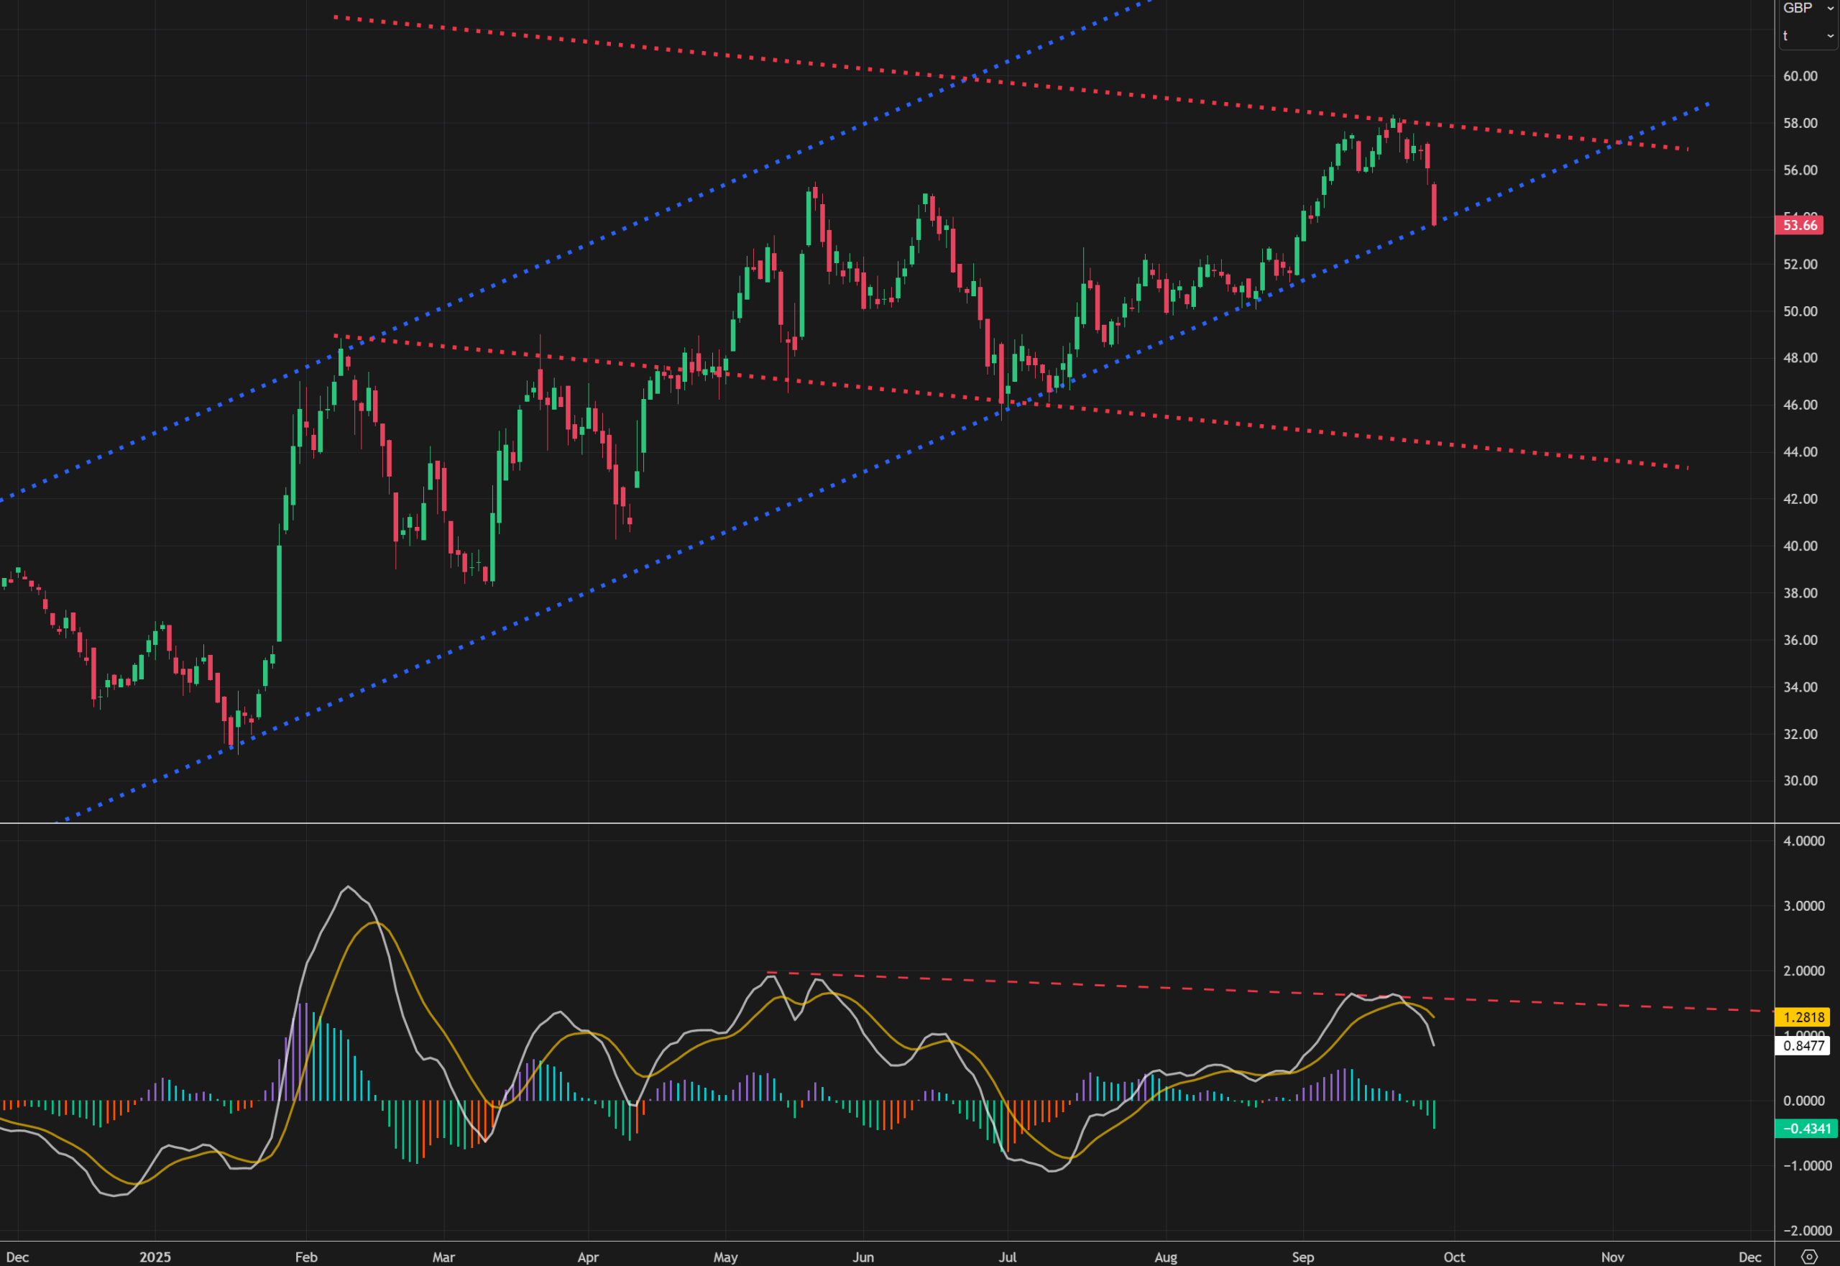Click the 48.00 price axis label
The height and width of the screenshot is (1266, 1840).
point(1800,358)
